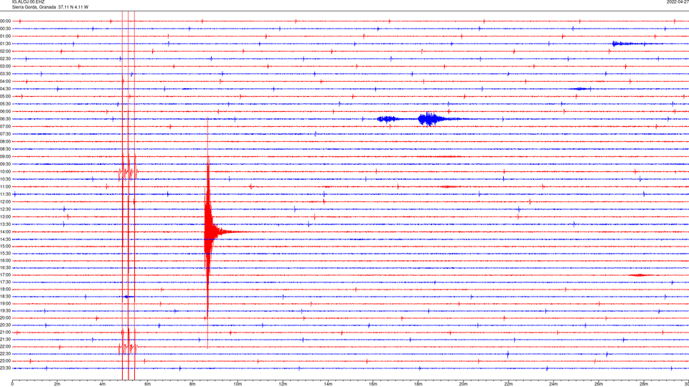This screenshot has height=387, width=689.
Task: Select the 10:00 trace time label
Action: (6, 171)
